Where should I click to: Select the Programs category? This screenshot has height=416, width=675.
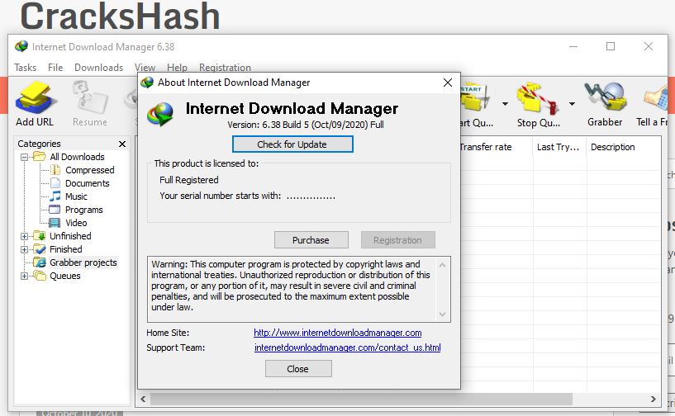[84, 210]
